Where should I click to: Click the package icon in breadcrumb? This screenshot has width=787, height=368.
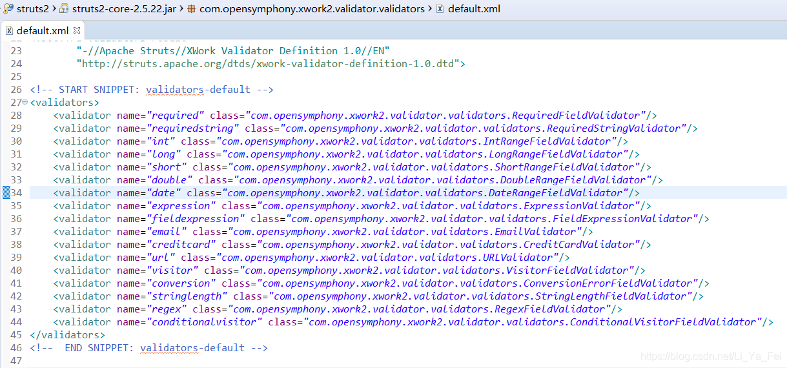tap(192, 9)
